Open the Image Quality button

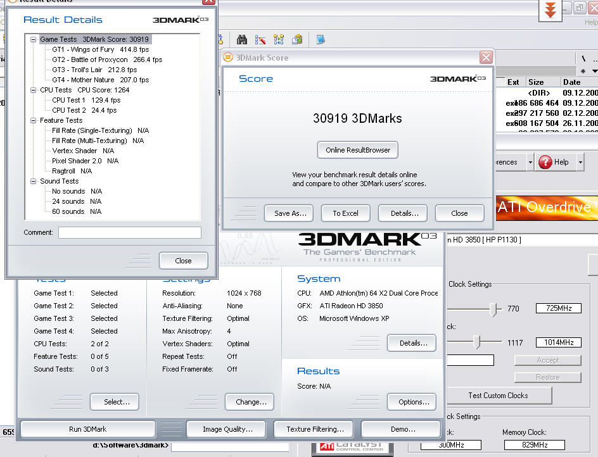(226, 429)
